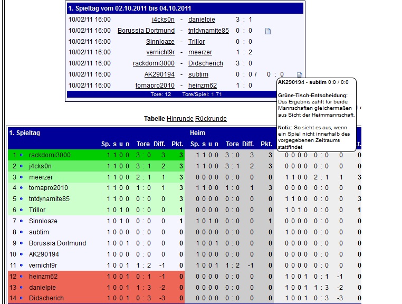Click blue dot beside Didscherich in table
Viewport: 402px width, 304px height.
click(x=21, y=298)
